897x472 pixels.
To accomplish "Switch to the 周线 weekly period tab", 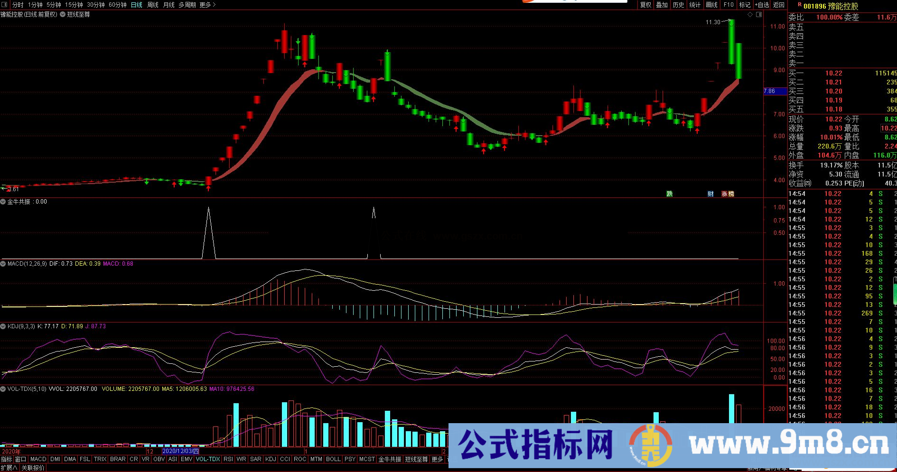I will [153, 5].
